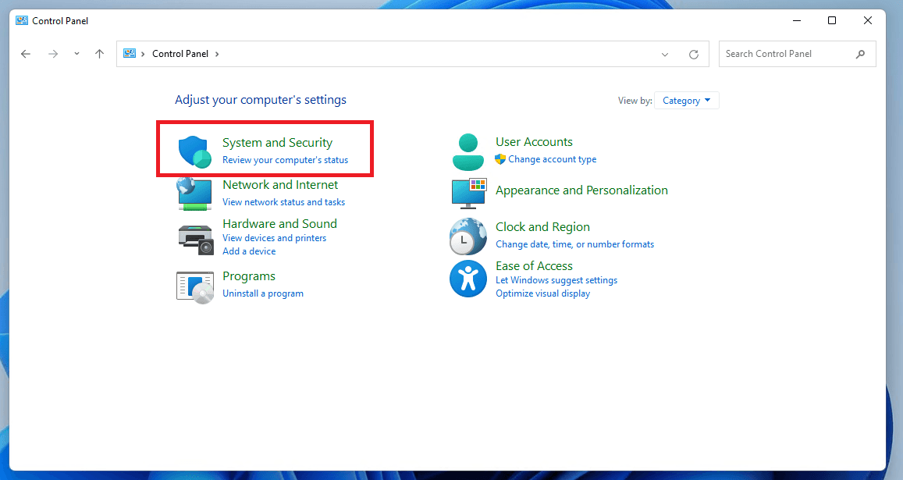
Task: Close the Control Panel window
Action: [x=867, y=21]
